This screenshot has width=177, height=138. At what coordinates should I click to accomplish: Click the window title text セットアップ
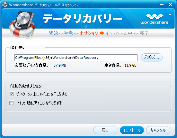(x=72, y=5)
